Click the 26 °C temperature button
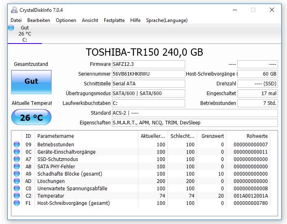The height and width of the screenshot is (224, 287). click(31, 117)
